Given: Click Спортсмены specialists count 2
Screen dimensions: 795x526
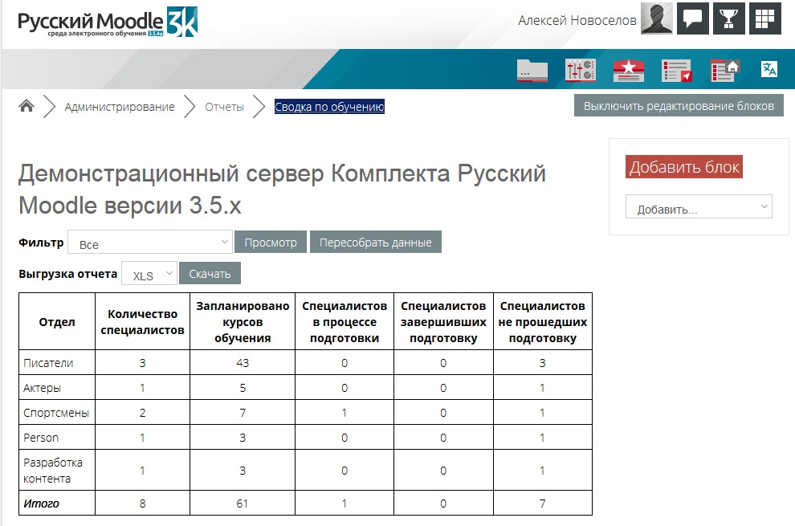Looking at the screenshot, I should tap(142, 413).
